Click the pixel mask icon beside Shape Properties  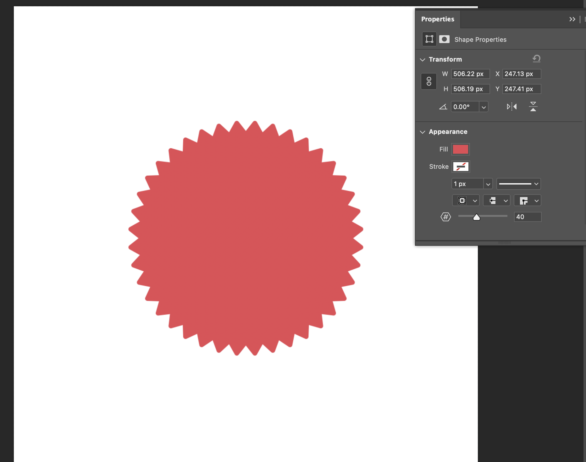[x=444, y=39]
